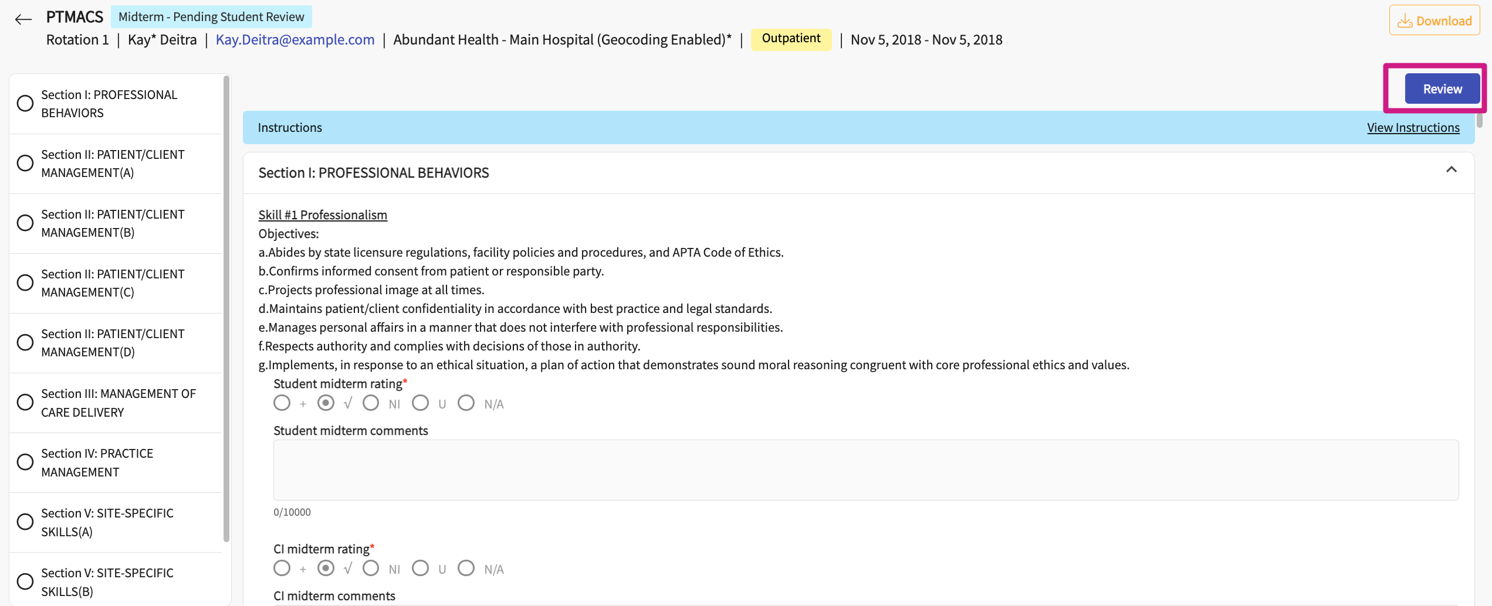Image resolution: width=1492 pixels, height=606 pixels.
Task: Choose checkmark for CI midterm rating
Action: click(x=326, y=568)
